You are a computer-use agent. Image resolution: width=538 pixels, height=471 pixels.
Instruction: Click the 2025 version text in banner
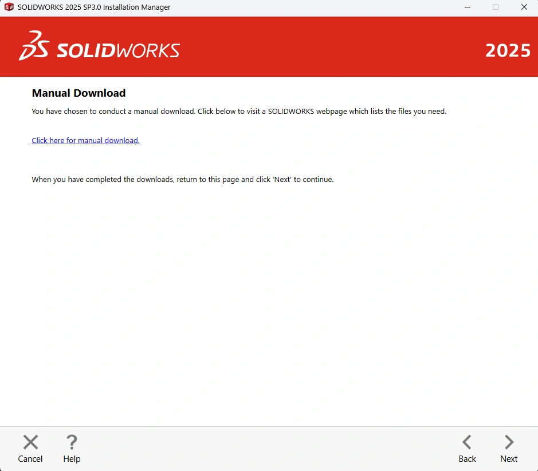[508, 50]
